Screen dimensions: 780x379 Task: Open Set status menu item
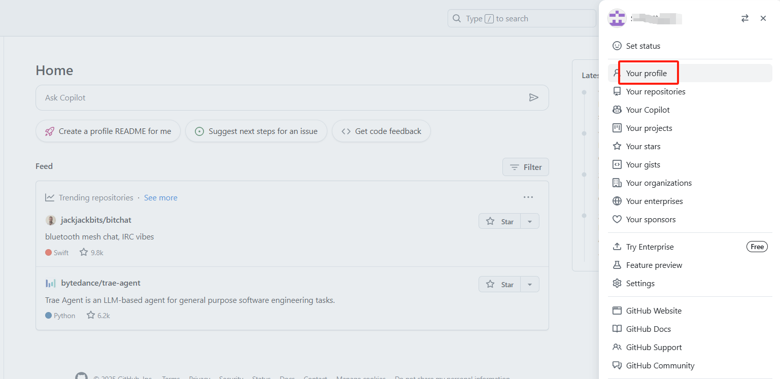pyautogui.click(x=690, y=46)
